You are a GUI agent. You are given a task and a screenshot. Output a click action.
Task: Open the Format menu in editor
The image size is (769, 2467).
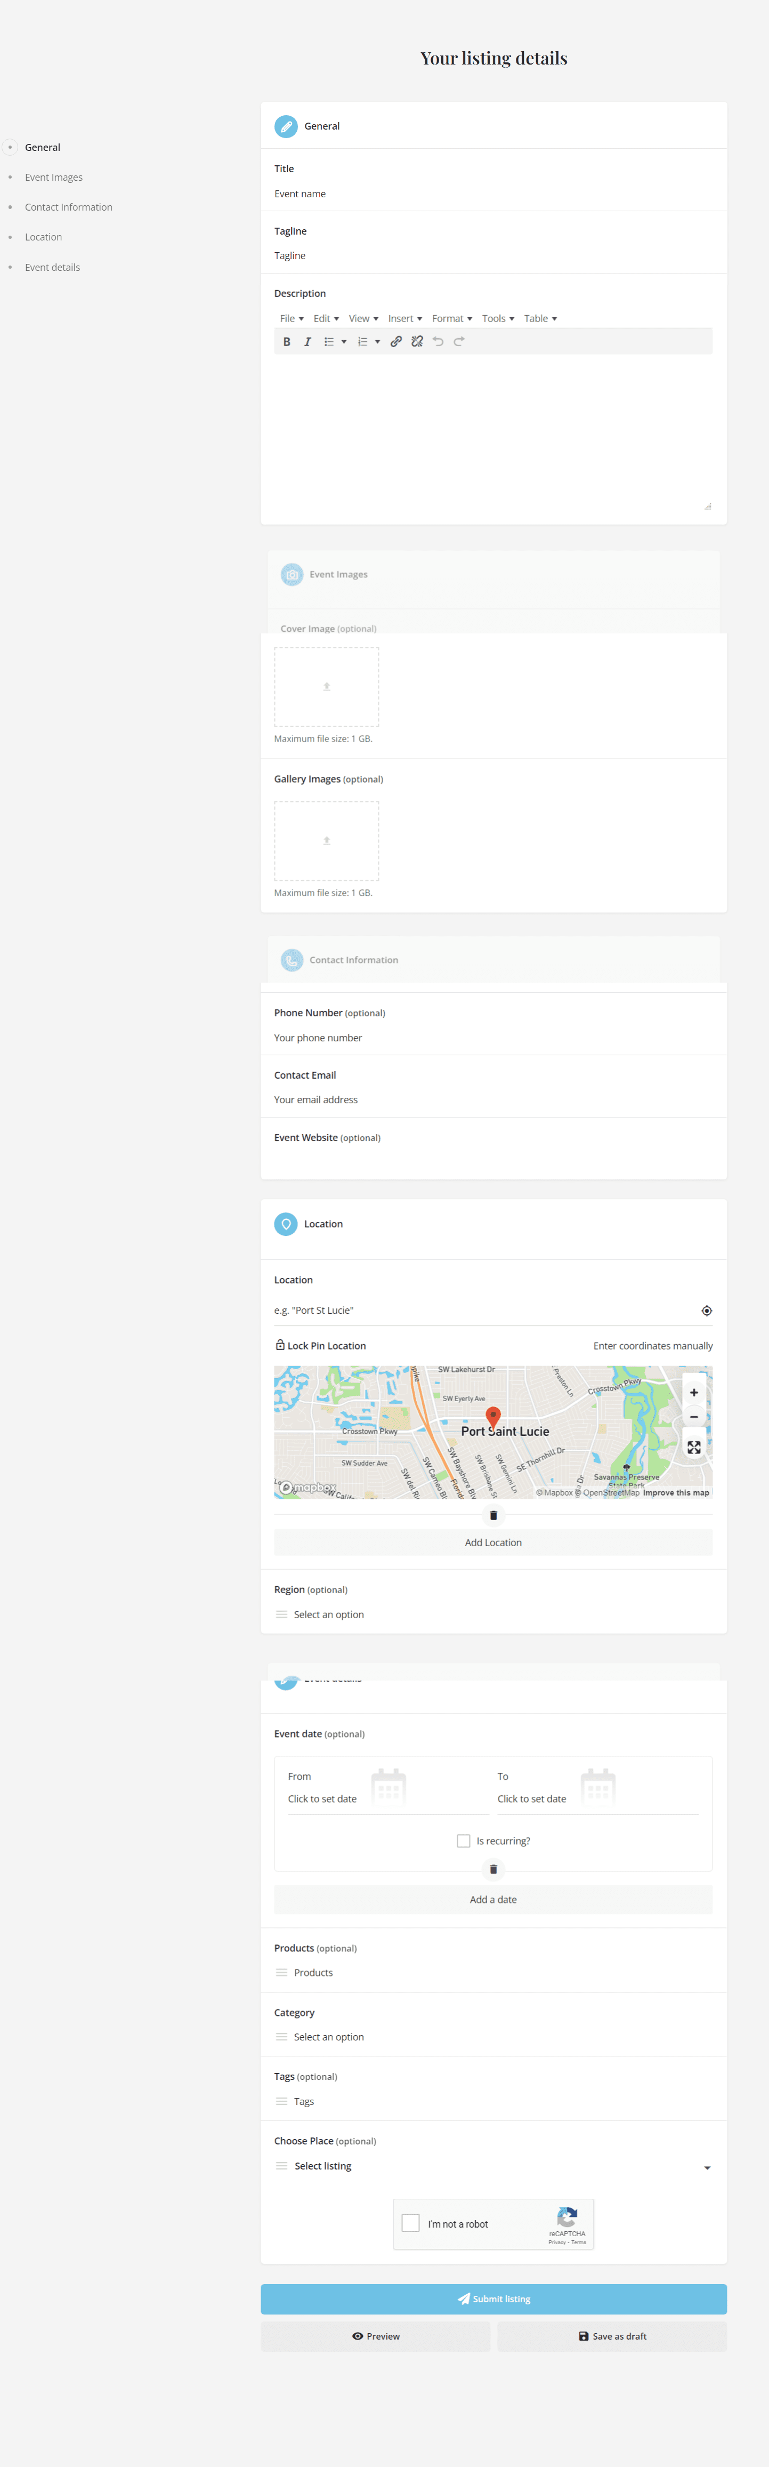pyautogui.click(x=451, y=319)
